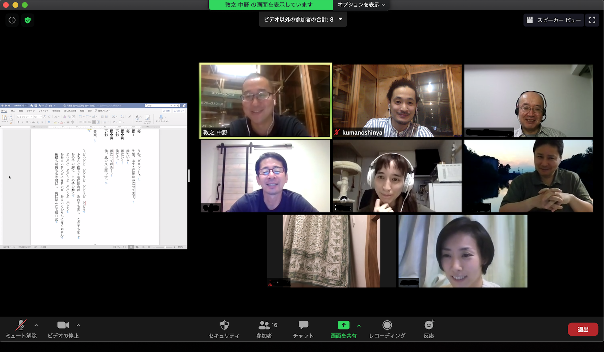Image resolution: width=604 pixels, height=352 pixels.
Task: Expand audio options arrow beside mute
Action: 36,325
